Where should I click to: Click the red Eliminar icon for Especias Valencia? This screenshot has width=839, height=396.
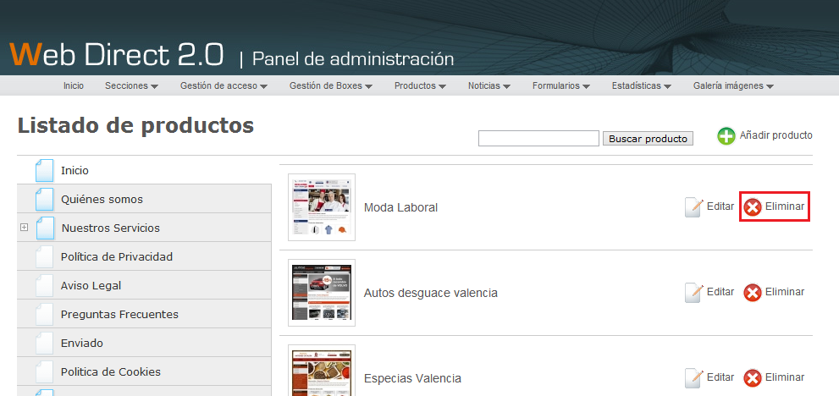pos(753,378)
